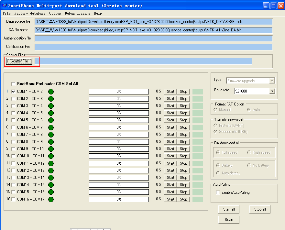The width and height of the screenshot is (285, 230).
Task: Toggle BootRom+PreLoader COM Sel All checkbox
Action: tap(13, 84)
